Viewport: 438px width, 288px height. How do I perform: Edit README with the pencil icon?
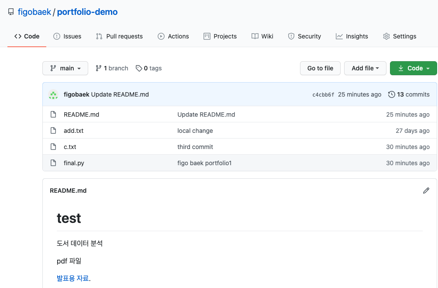coord(426,191)
